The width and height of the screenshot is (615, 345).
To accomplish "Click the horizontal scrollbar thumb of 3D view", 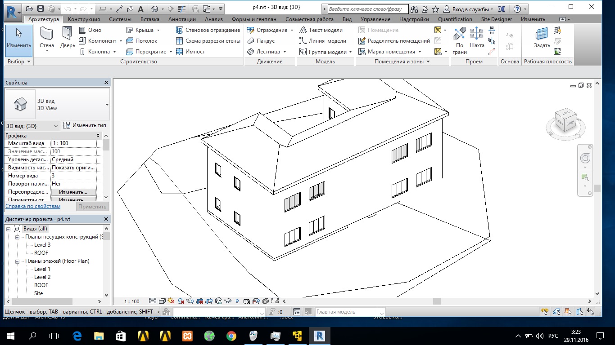I will [437, 301].
